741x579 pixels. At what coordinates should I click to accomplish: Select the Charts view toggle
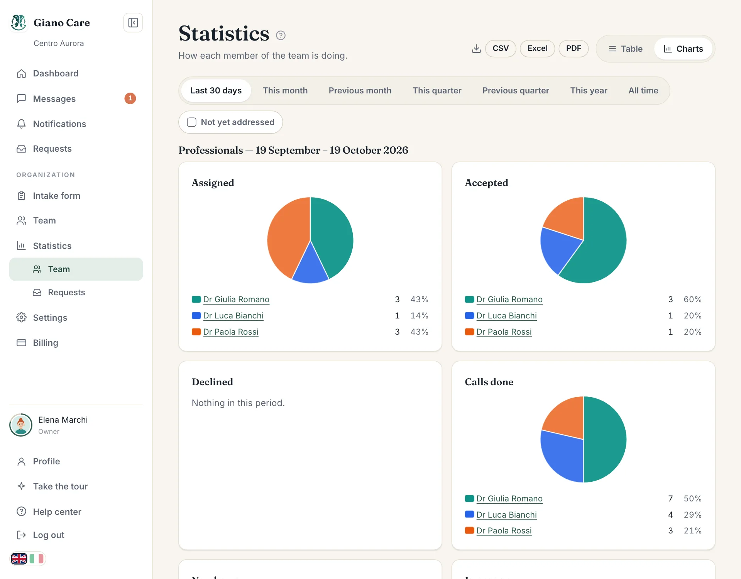[683, 49]
